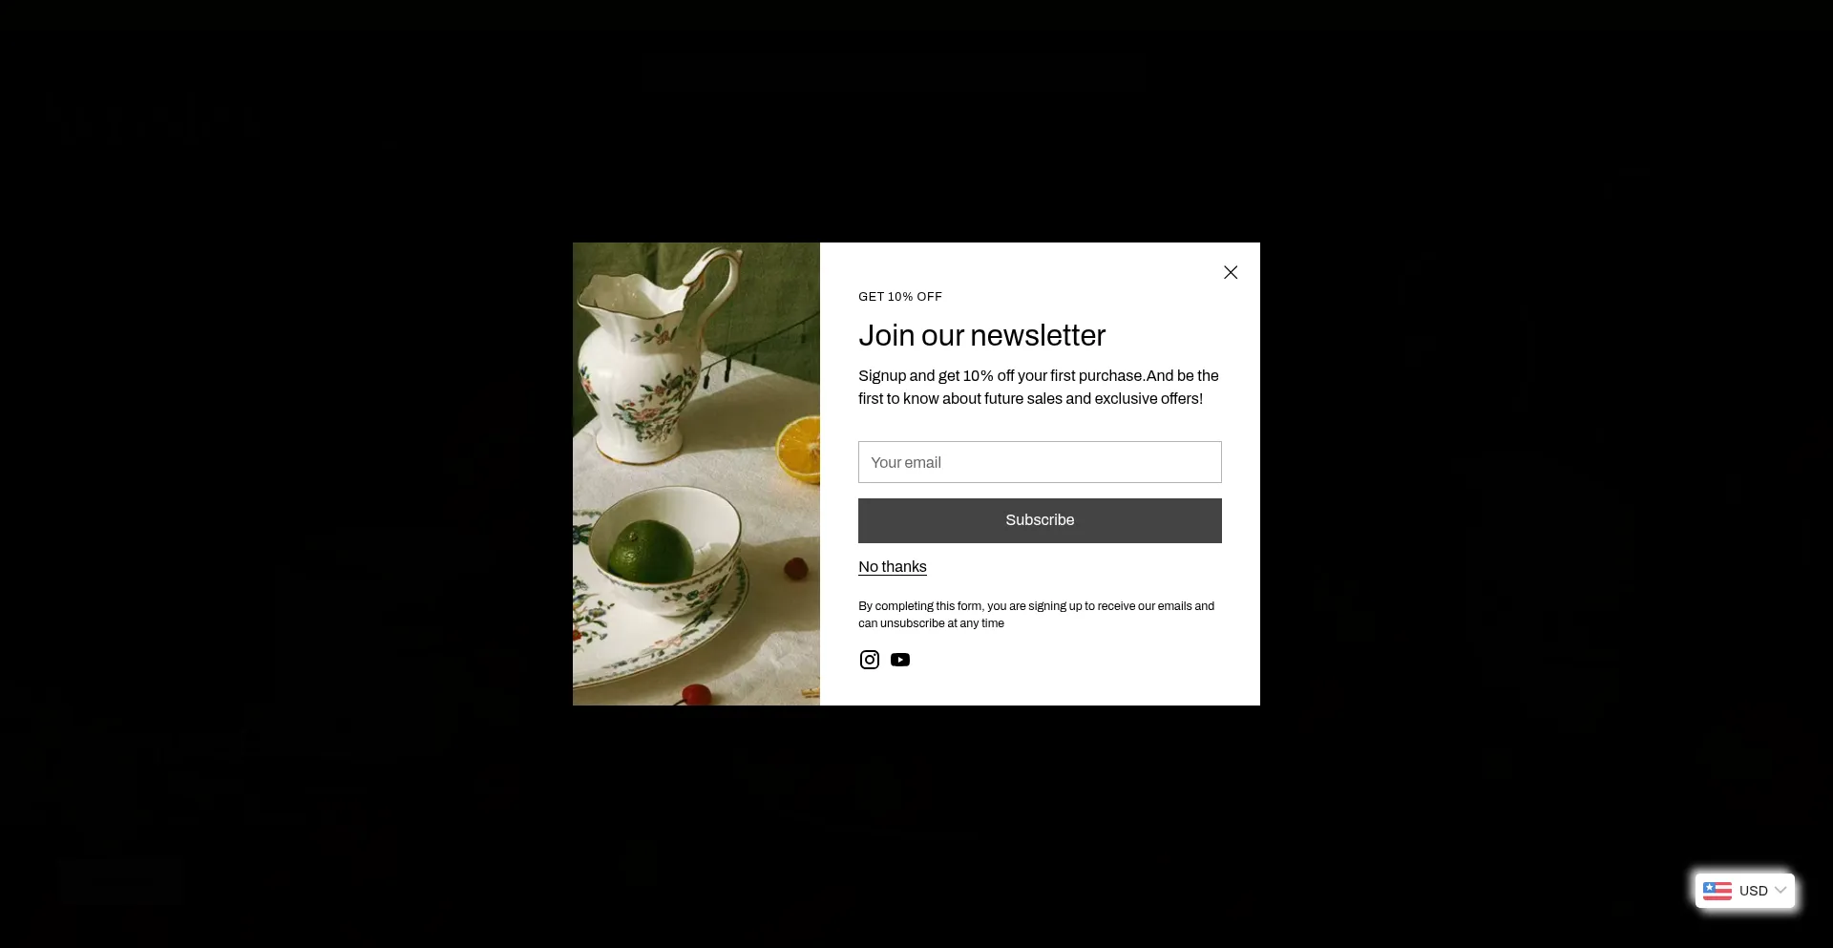The image size is (1833, 948).
Task: Expand the currency chevron arrow next to USD
Action: [1780, 891]
